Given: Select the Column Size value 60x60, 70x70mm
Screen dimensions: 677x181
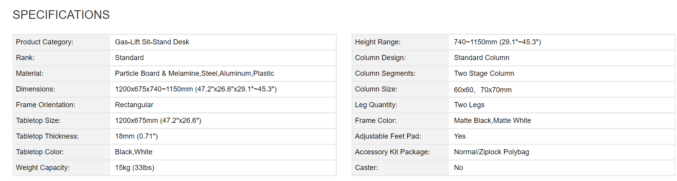Looking at the screenshot, I should tap(483, 90).
